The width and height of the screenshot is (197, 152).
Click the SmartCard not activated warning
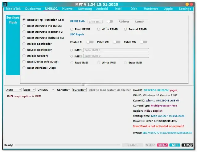[x=158, y=126]
